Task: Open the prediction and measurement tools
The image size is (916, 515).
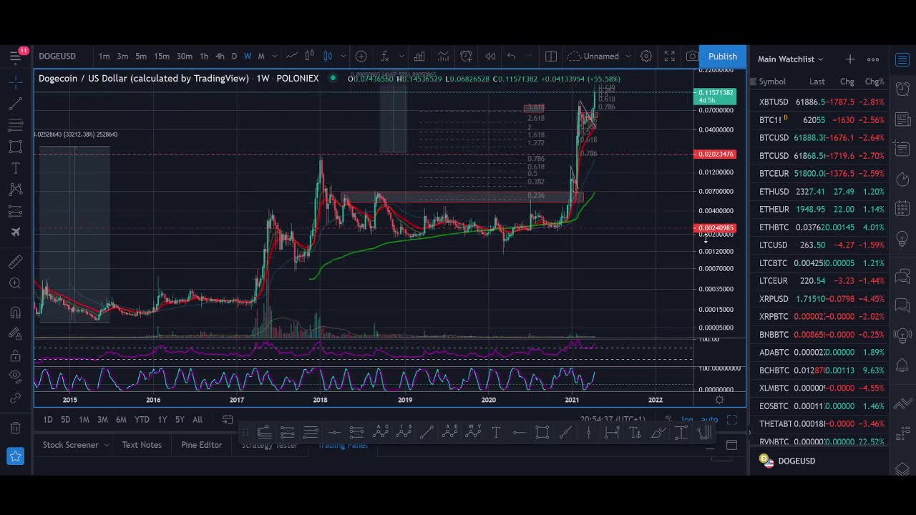Action: 15,211
